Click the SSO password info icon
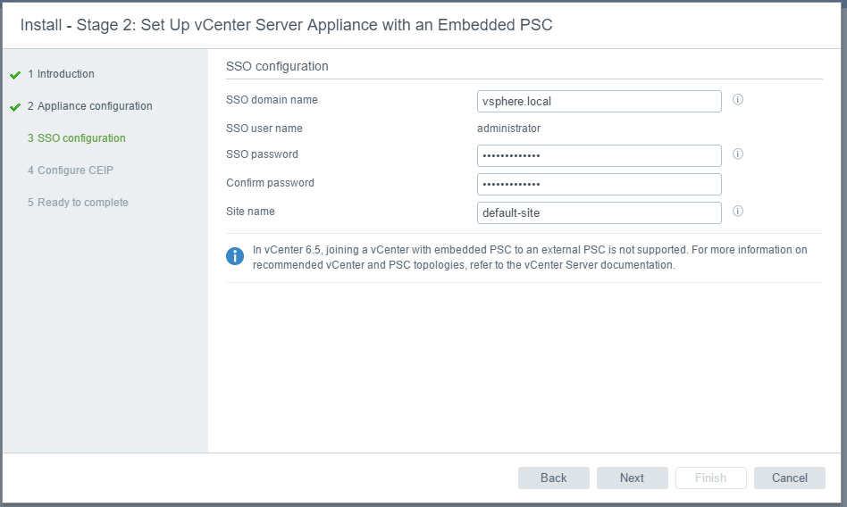Screen dimensions: 847x507 [737, 154]
